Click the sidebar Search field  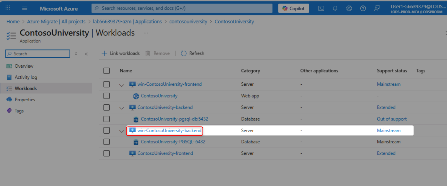point(38,54)
